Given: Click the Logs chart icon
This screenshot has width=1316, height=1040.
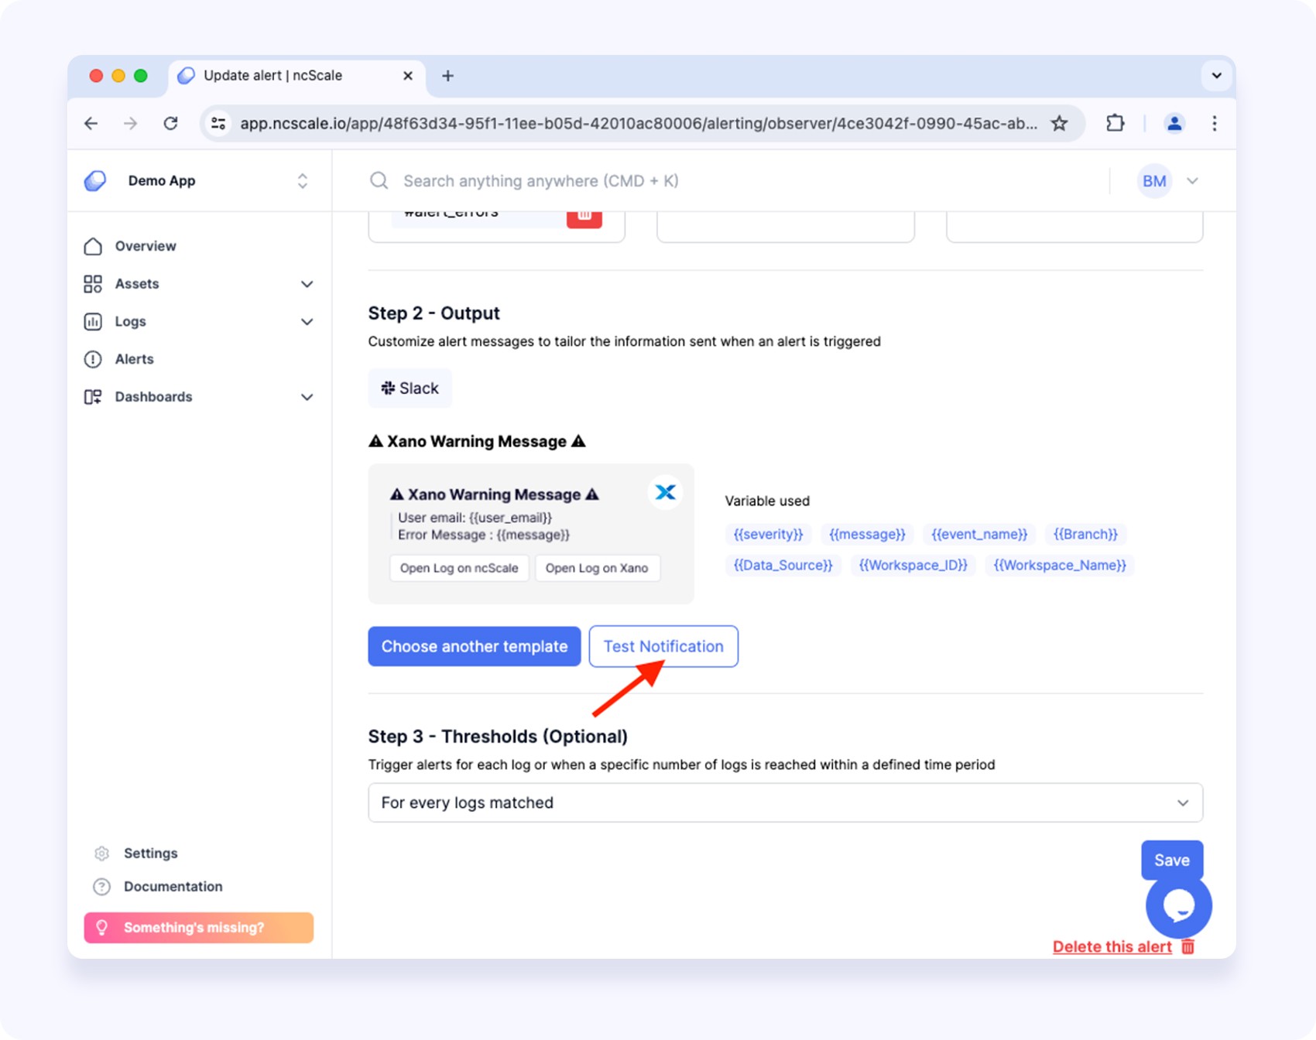Looking at the screenshot, I should point(93,322).
